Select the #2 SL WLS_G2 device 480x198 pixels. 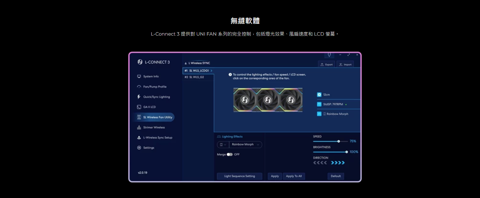pyautogui.click(x=194, y=77)
